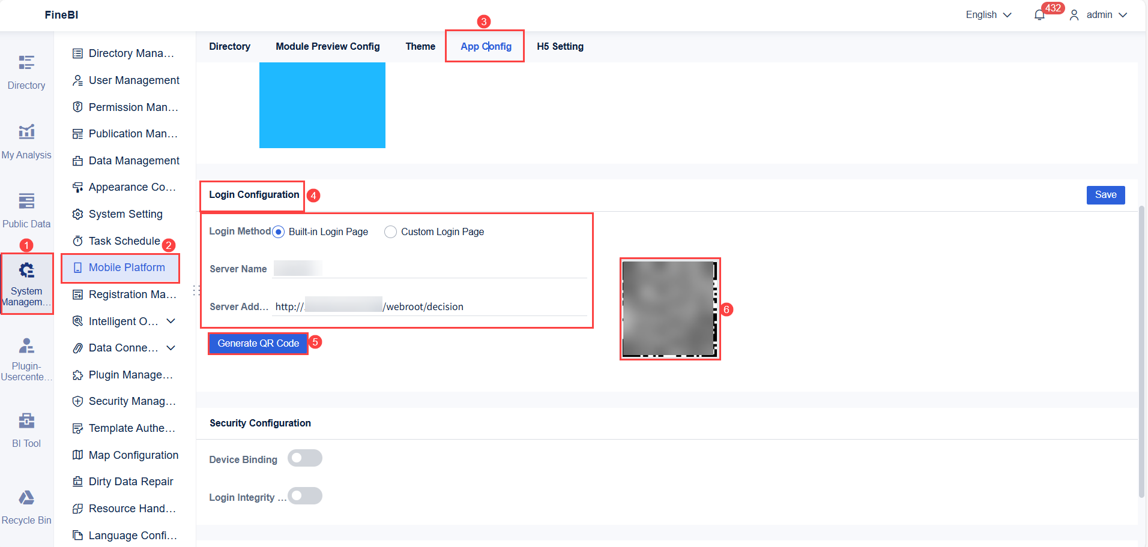Open the English language dropdown
Screen dimensions: 1148x547
click(988, 15)
